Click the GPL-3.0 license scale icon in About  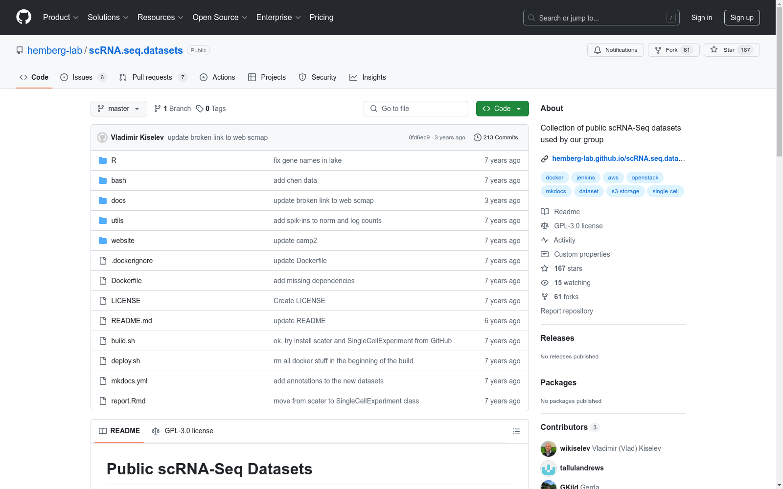[x=545, y=226]
